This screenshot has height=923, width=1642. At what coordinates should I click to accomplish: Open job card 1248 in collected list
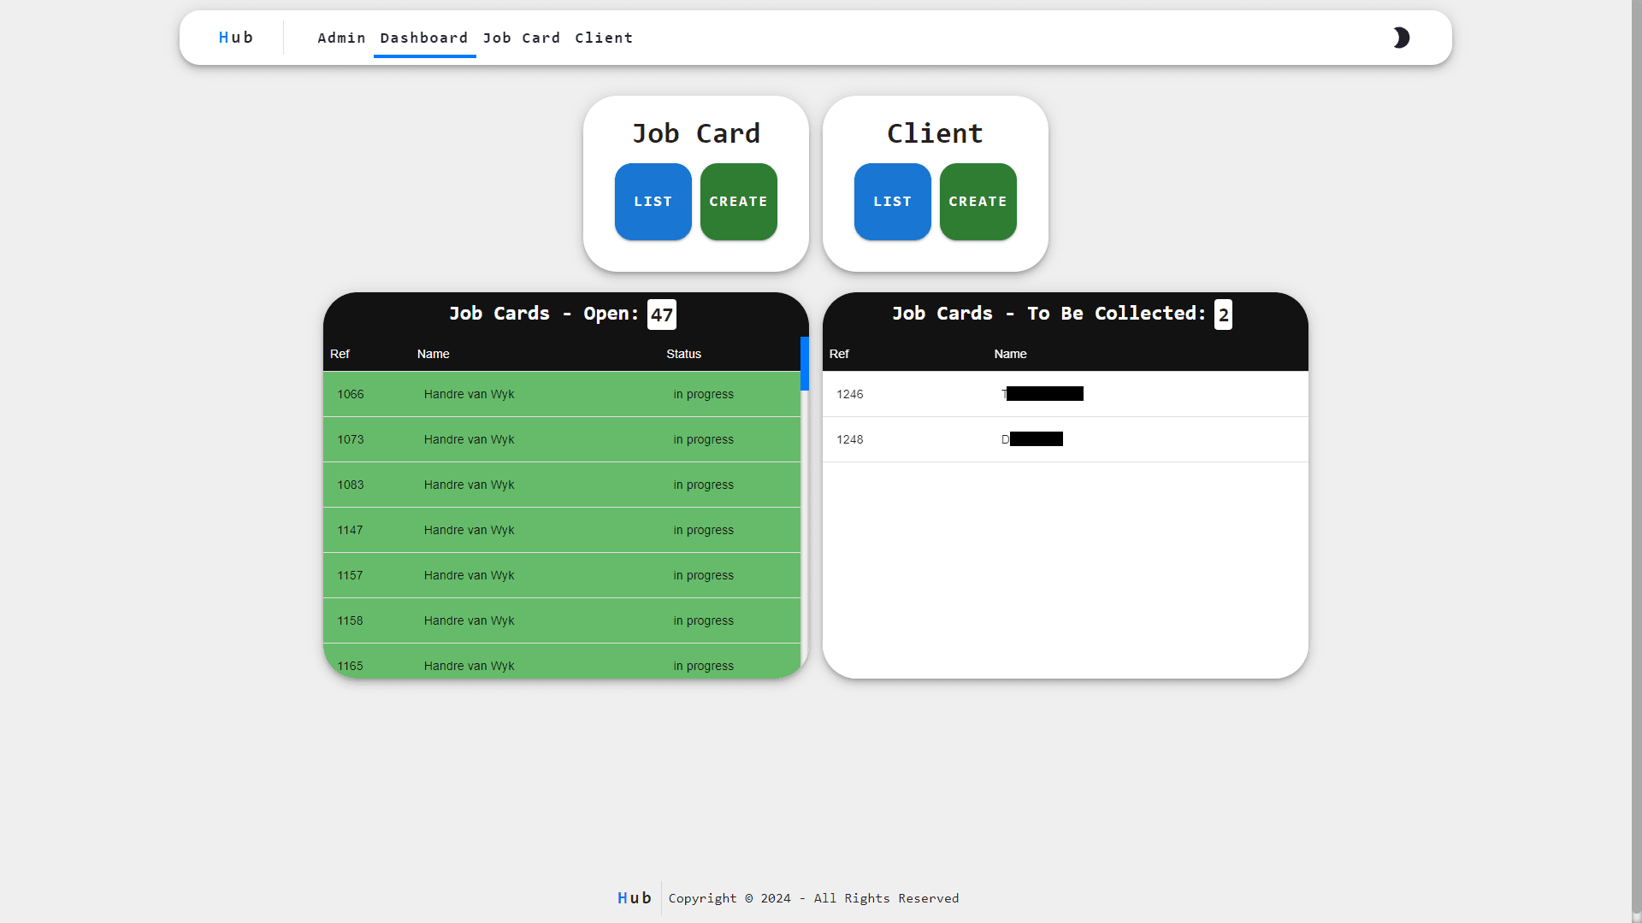click(x=1064, y=439)
